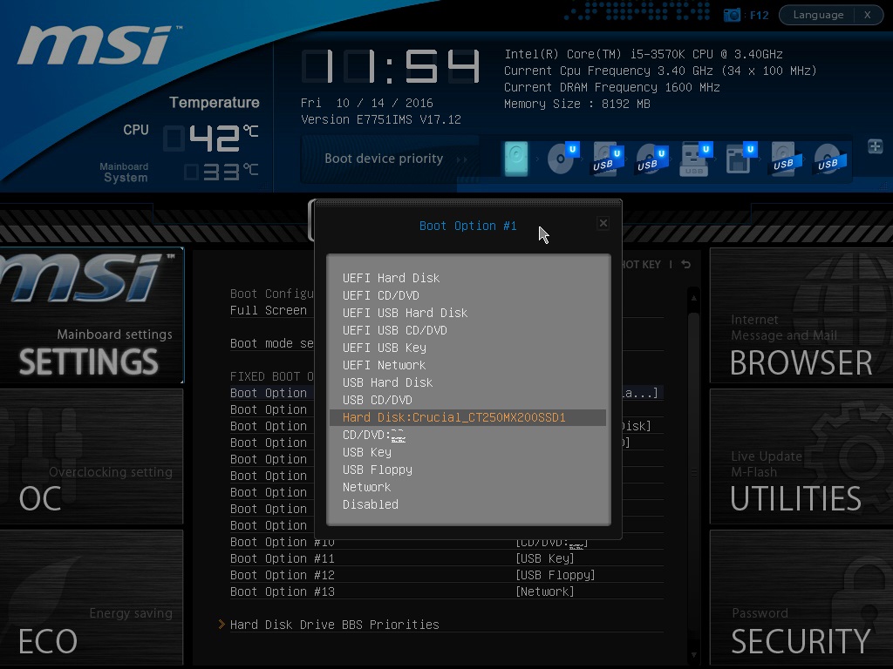Click the 00:54 system clock
The image size is (893, 669).
tap(392, 66)
